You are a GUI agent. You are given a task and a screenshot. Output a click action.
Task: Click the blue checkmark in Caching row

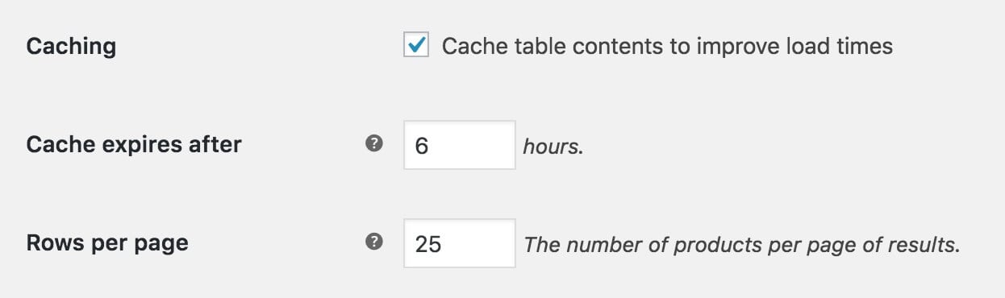tap(416, 46)
